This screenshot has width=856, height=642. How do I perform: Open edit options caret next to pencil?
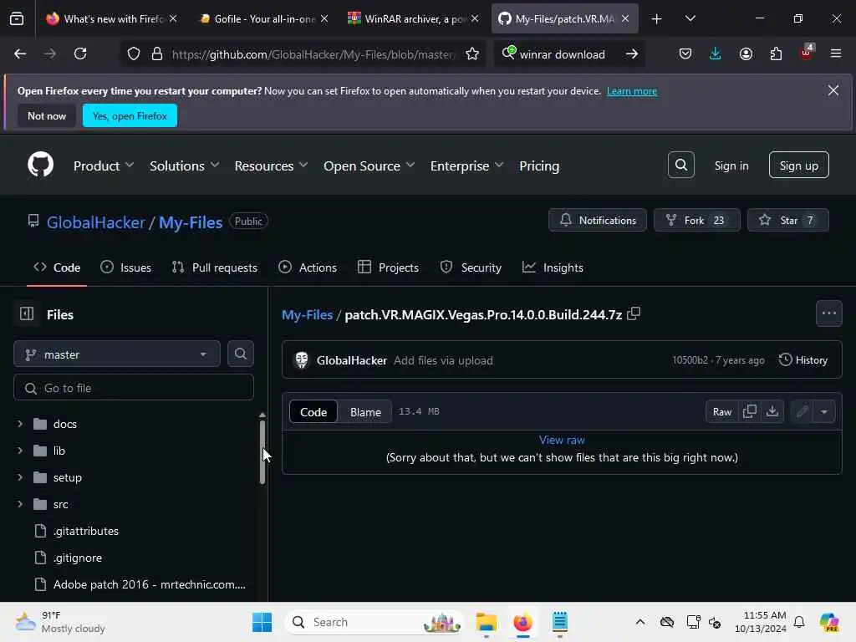click(824, 411)
